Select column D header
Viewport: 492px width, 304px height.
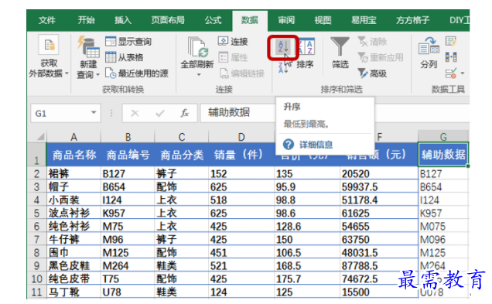point(241,137)
